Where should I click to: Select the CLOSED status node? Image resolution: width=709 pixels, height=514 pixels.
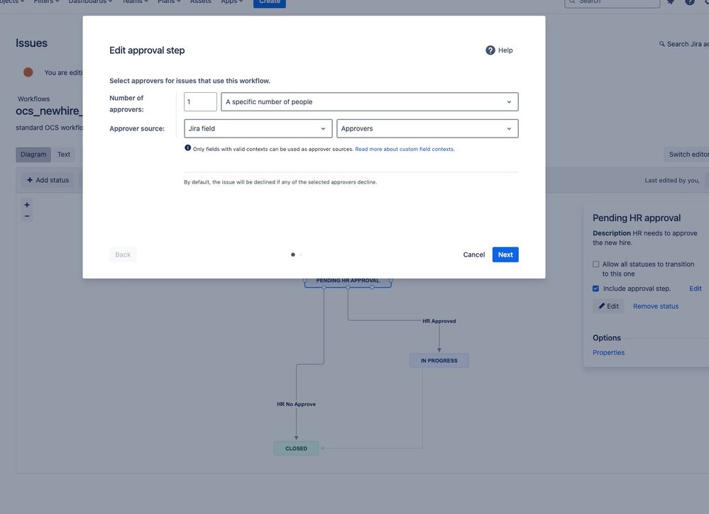tap(296, 449)
